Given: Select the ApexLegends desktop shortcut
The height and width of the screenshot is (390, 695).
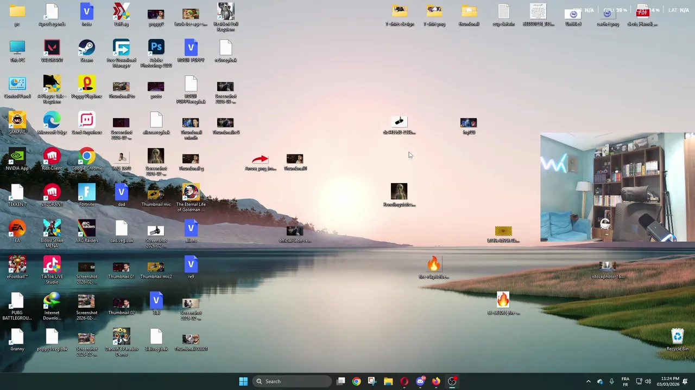Looking at the screenshot, I should 52,15.
